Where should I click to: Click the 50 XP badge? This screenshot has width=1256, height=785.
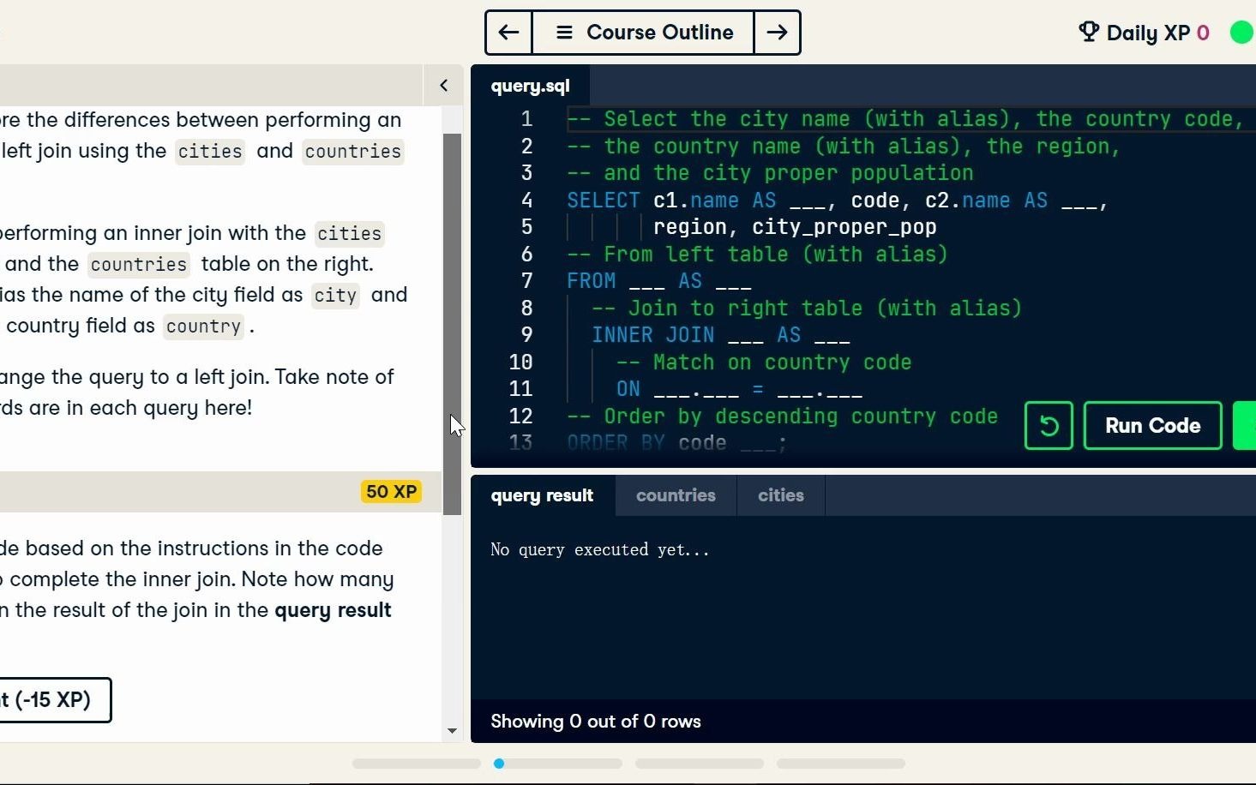tap(392, 492)
